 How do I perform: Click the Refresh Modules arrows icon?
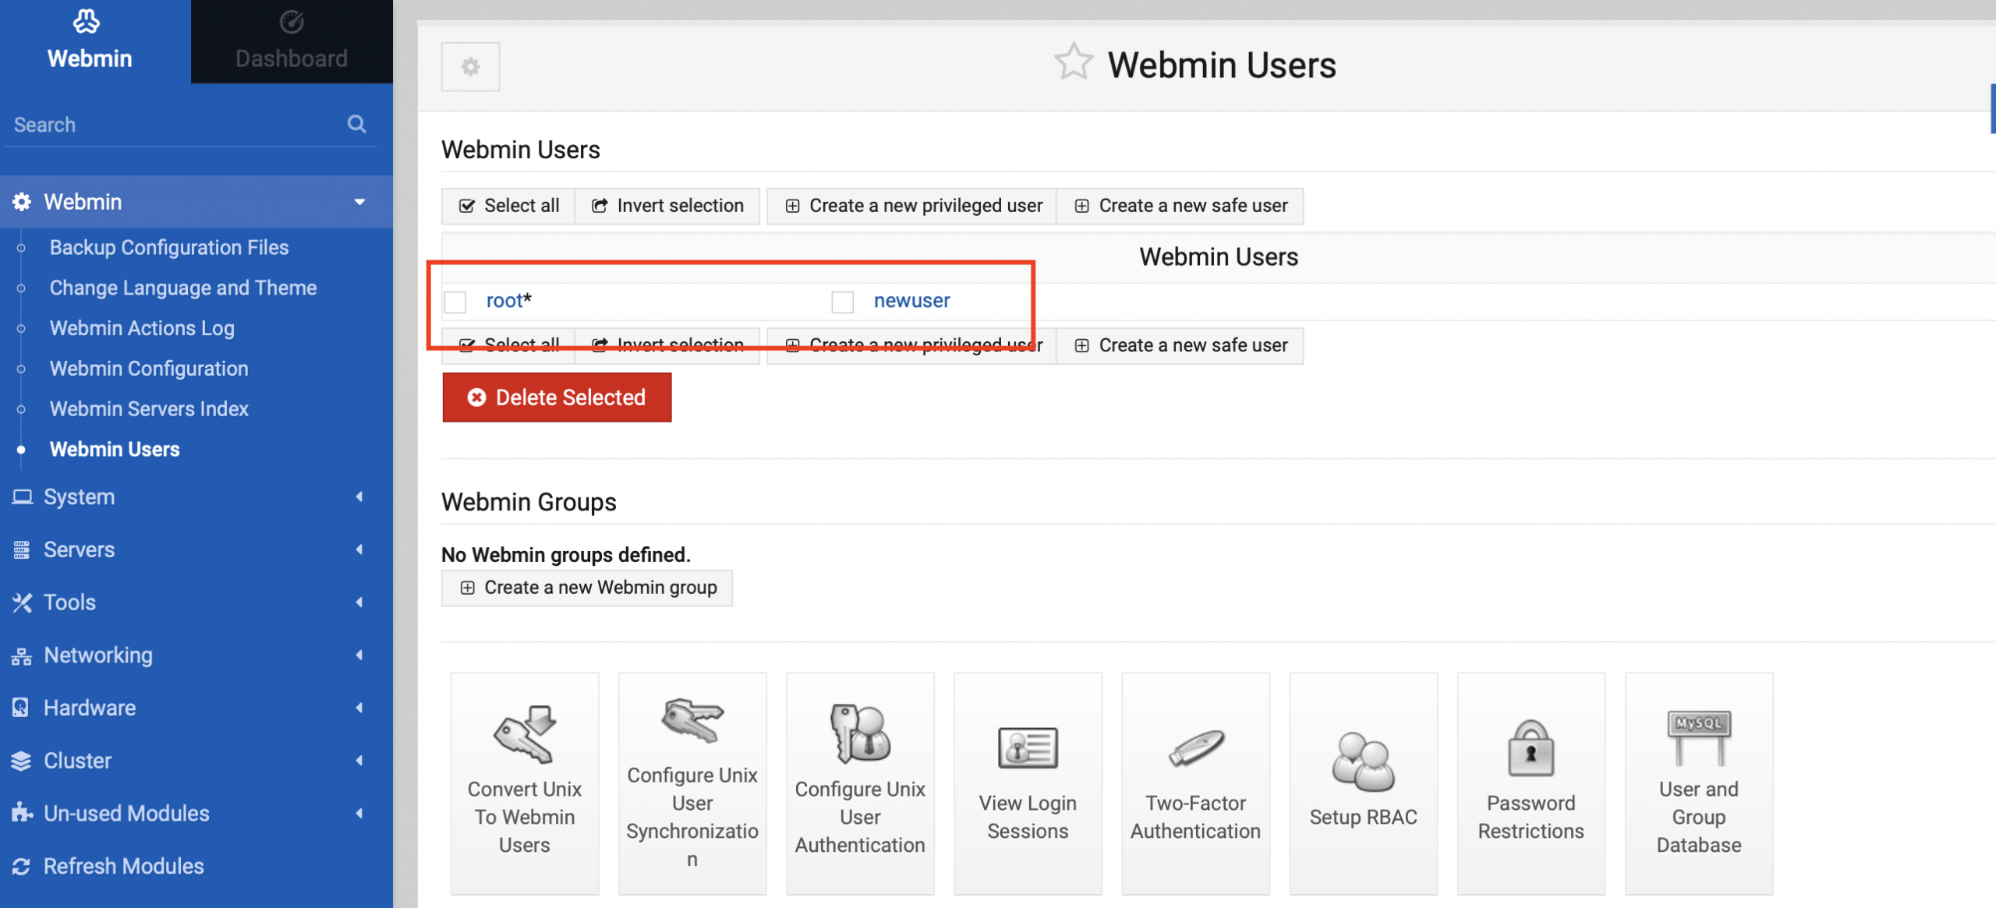pyautogui.click(x=22, y=866)
